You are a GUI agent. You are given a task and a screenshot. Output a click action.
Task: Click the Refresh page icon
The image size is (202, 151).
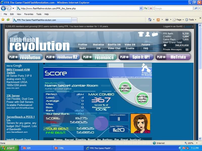pos(146,8)
